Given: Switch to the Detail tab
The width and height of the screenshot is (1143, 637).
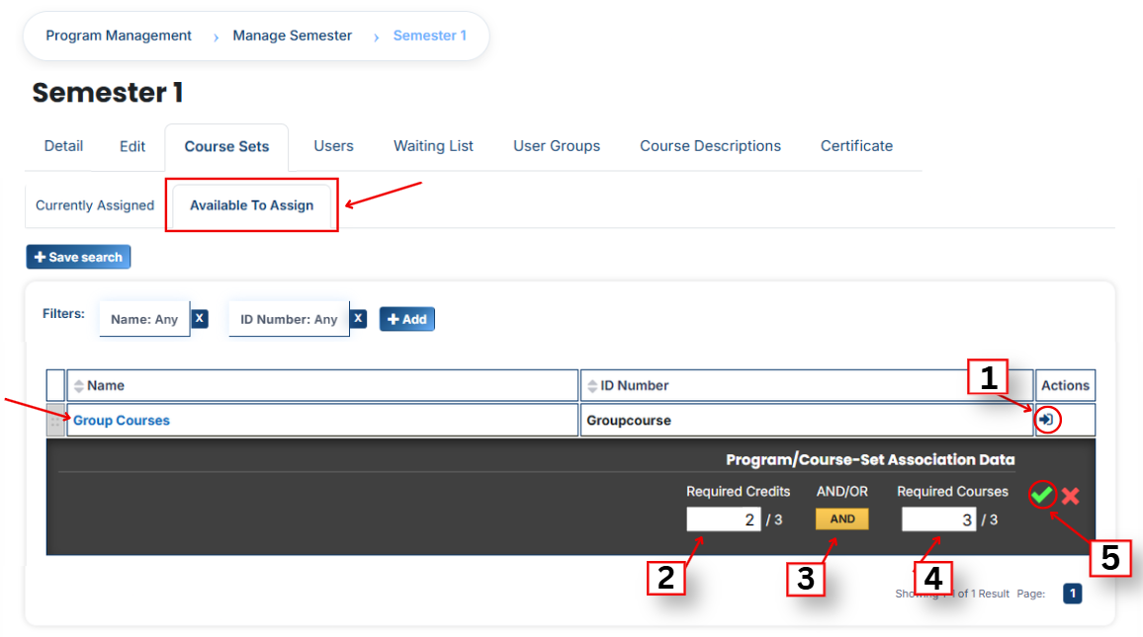Looking at the screenshot, I should pyautogui.click(x=63, y=146).
